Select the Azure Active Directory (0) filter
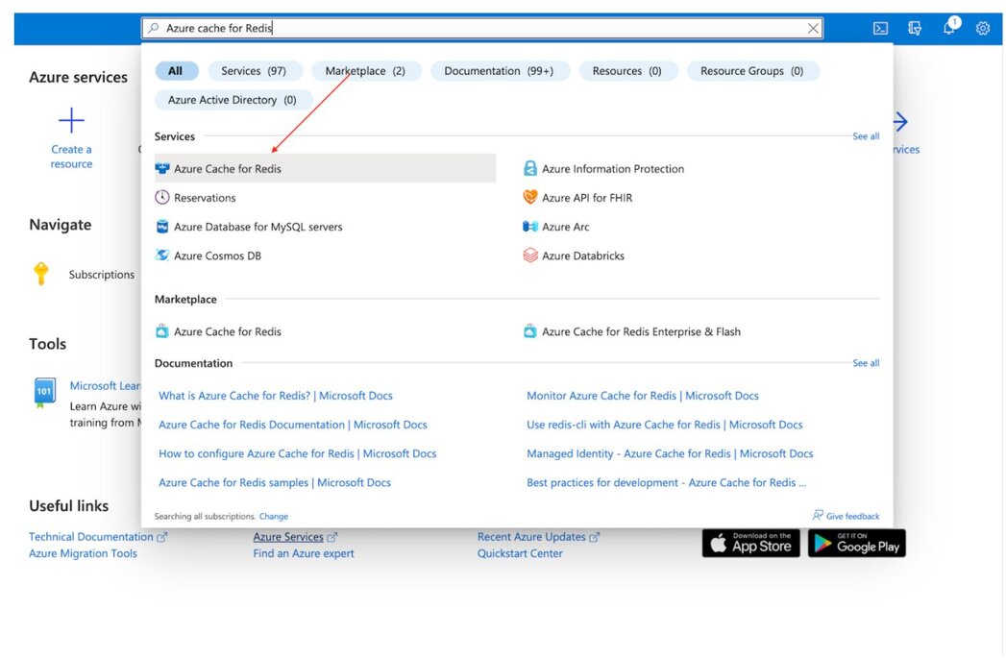 232,99
